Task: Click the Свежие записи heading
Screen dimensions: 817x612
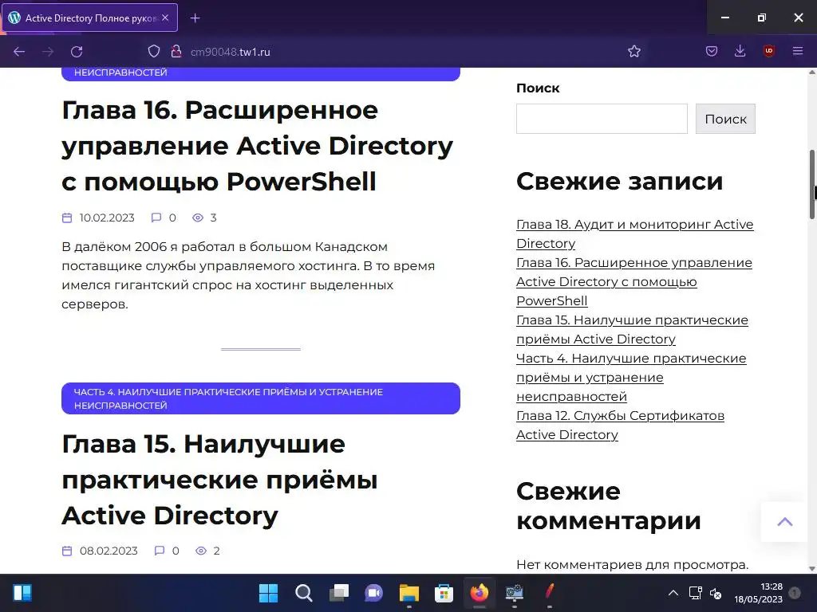Action: click(x=619, y=181)
